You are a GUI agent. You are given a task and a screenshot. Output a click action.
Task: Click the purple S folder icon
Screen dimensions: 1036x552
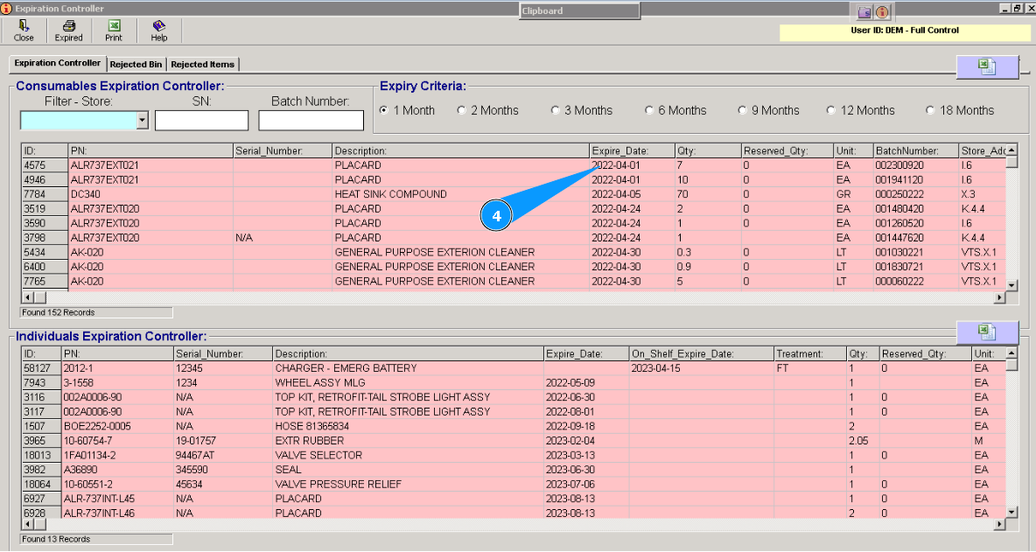864,12
